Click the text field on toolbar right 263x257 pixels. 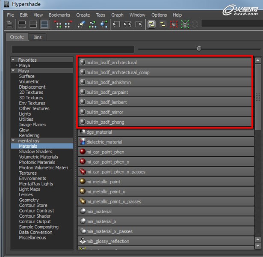pyautogui.click(x=232, y=24)
